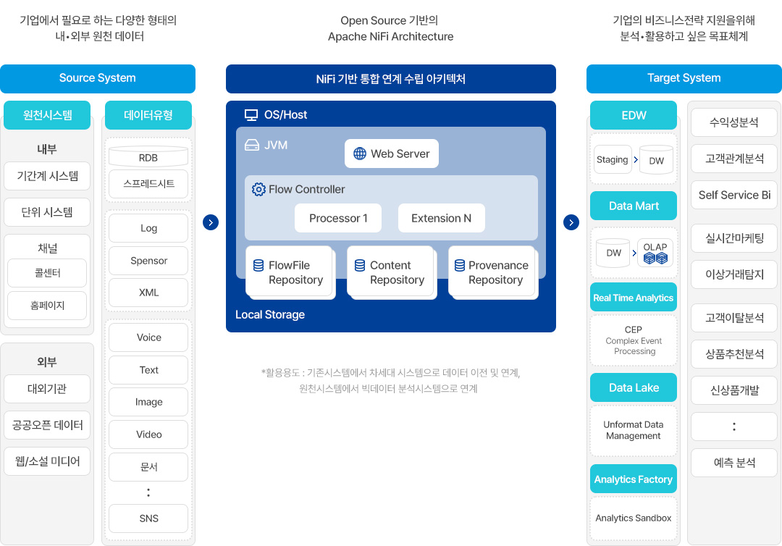
Task: Click the JVM drive icon
Action: (x=252, y=145)
